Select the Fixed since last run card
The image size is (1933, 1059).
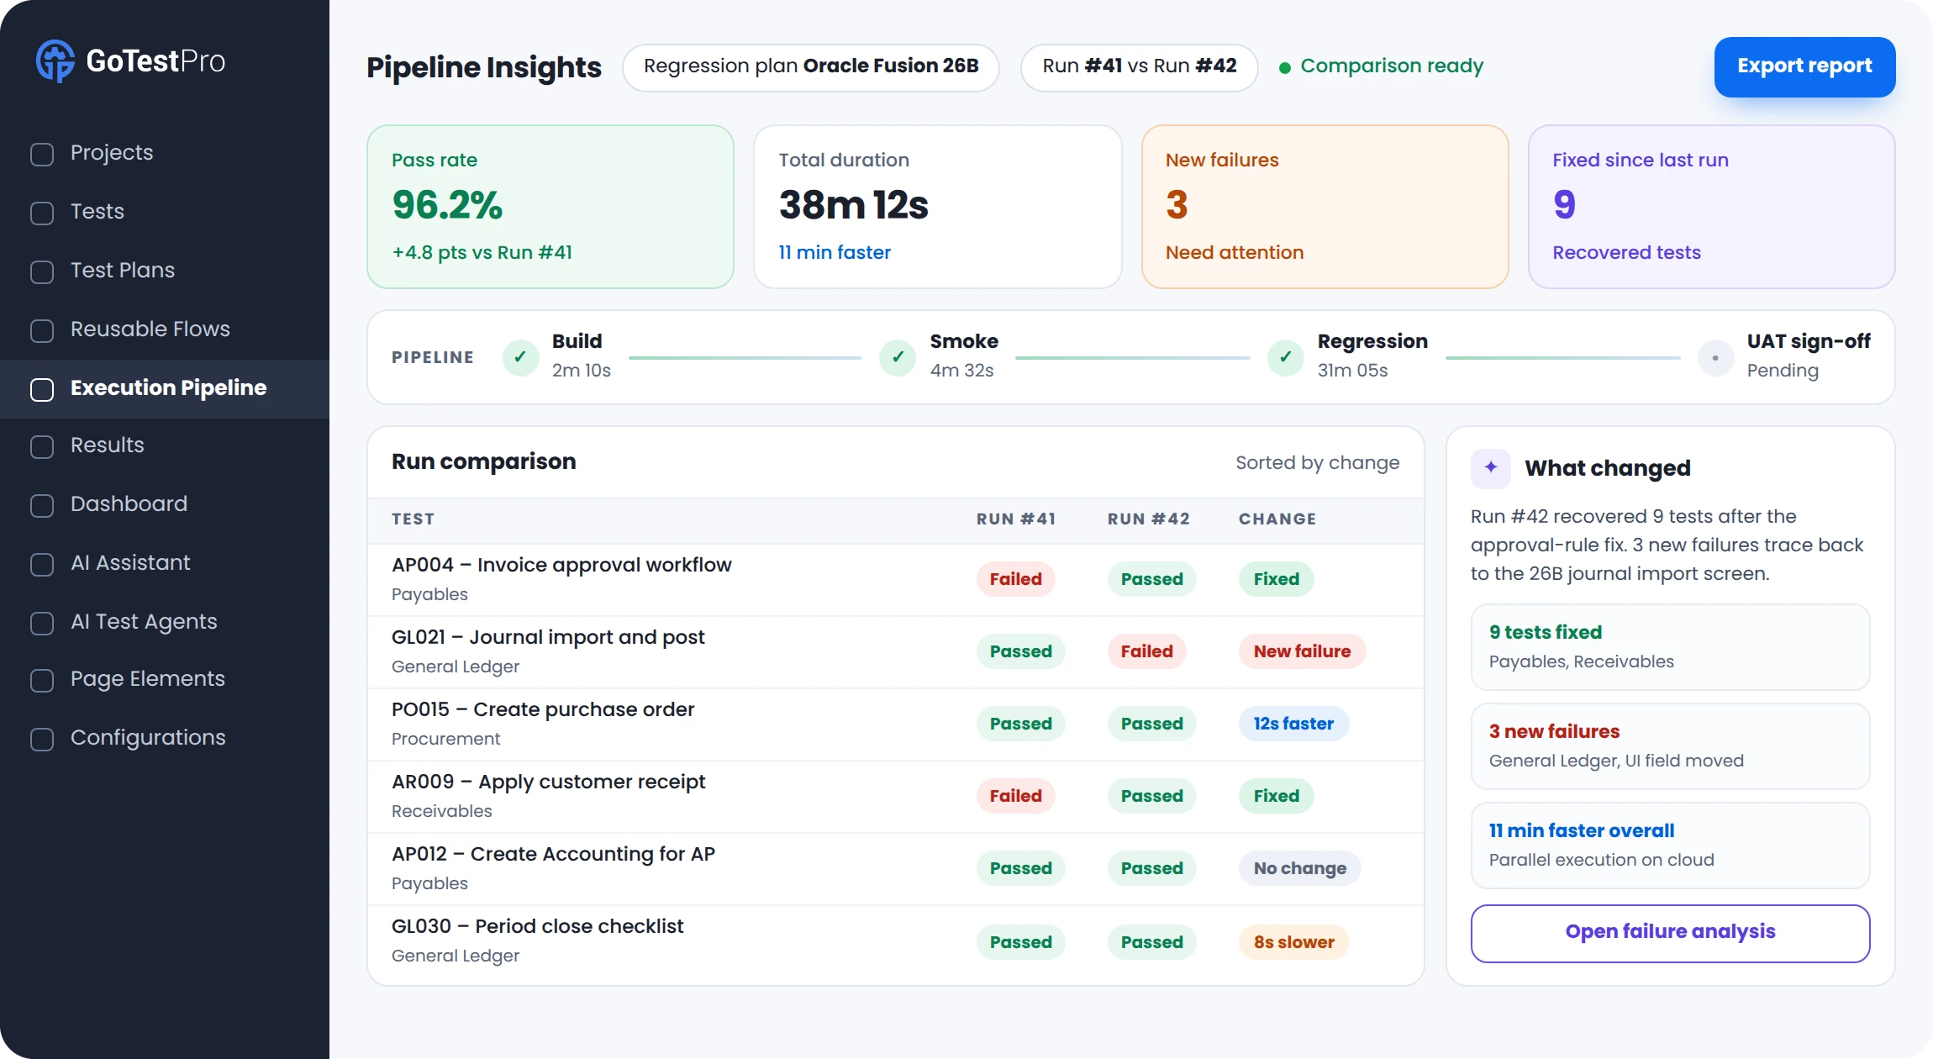click(x=1711, y=207)
